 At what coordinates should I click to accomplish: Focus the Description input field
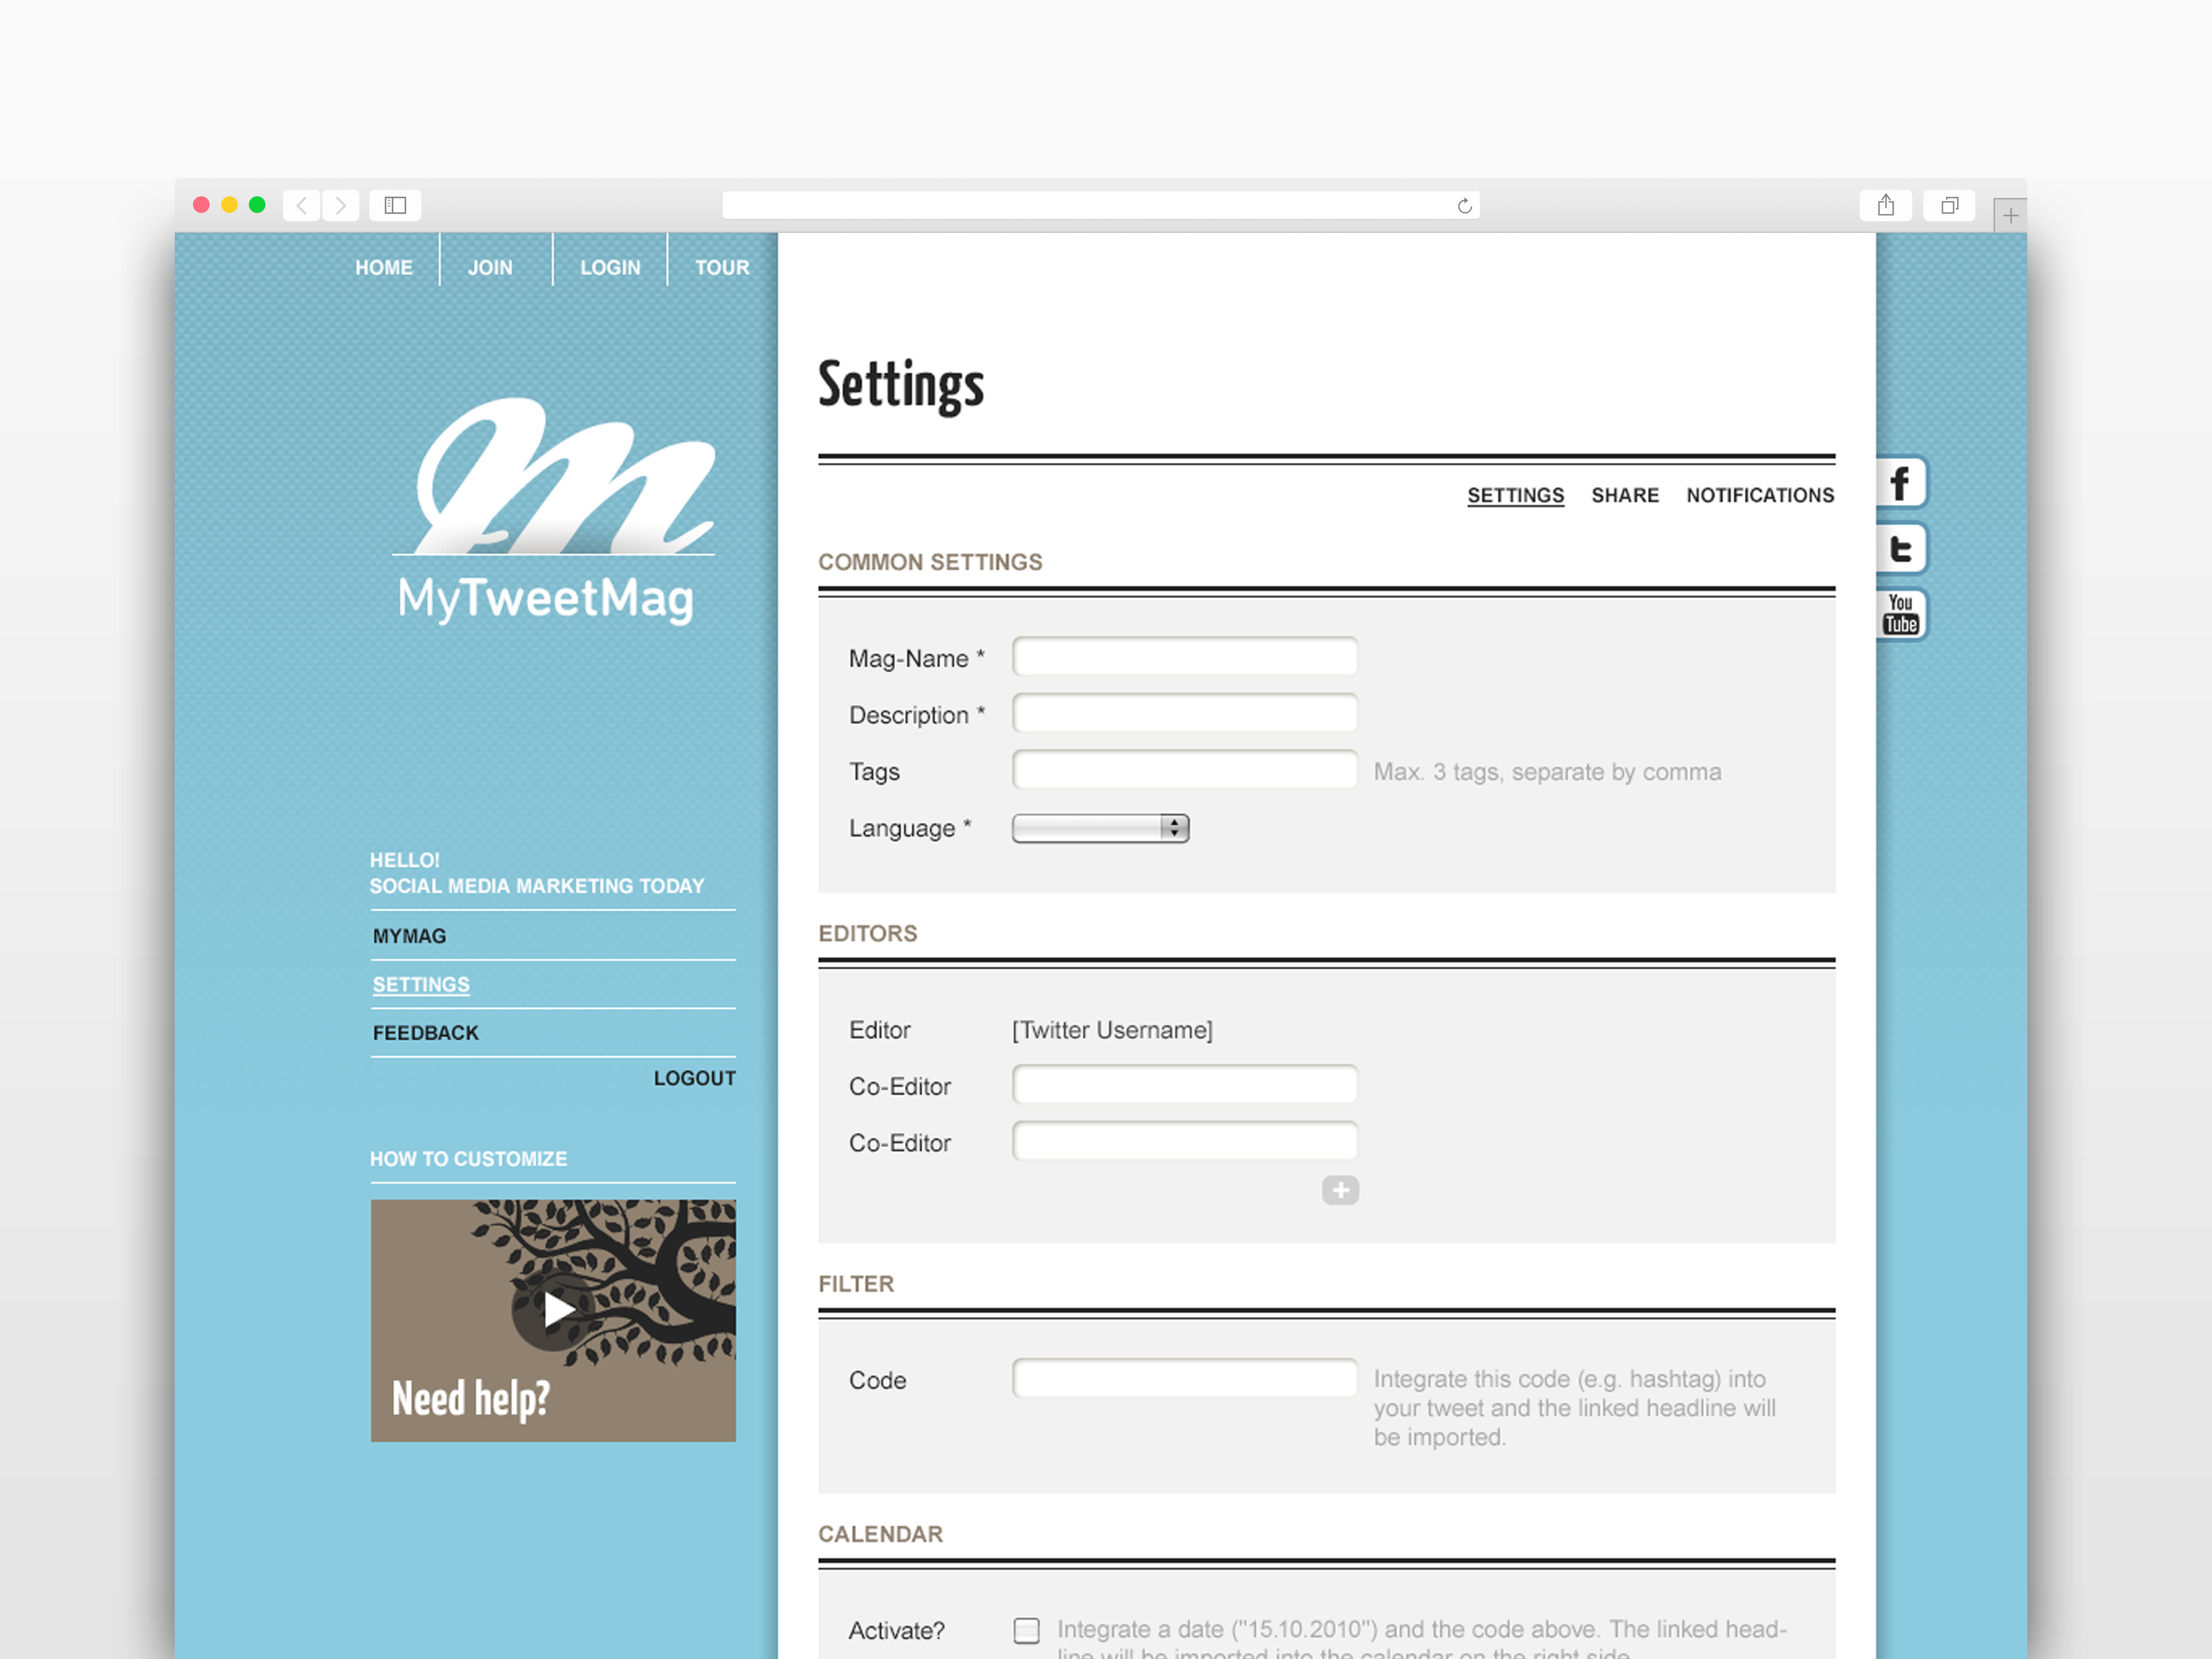click(x=1185, y=713)
